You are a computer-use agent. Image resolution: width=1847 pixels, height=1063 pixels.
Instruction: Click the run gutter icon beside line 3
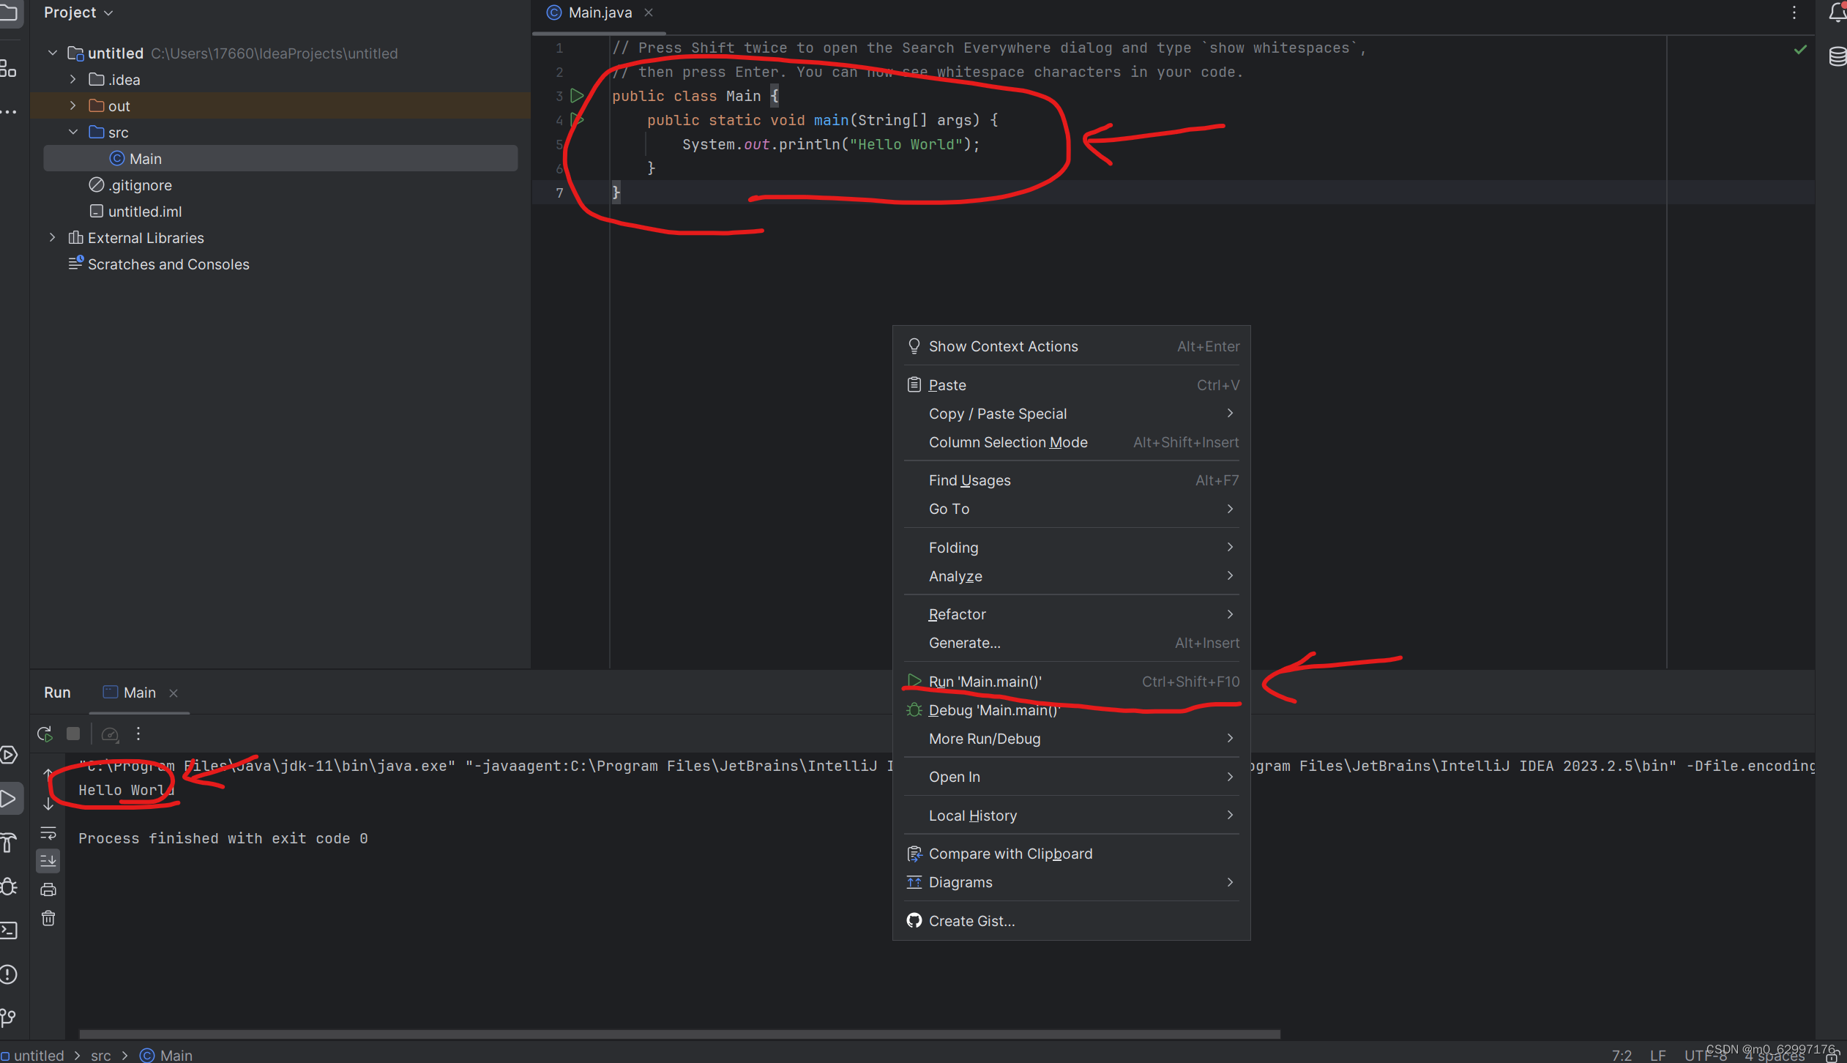click(x=578, y=95)
